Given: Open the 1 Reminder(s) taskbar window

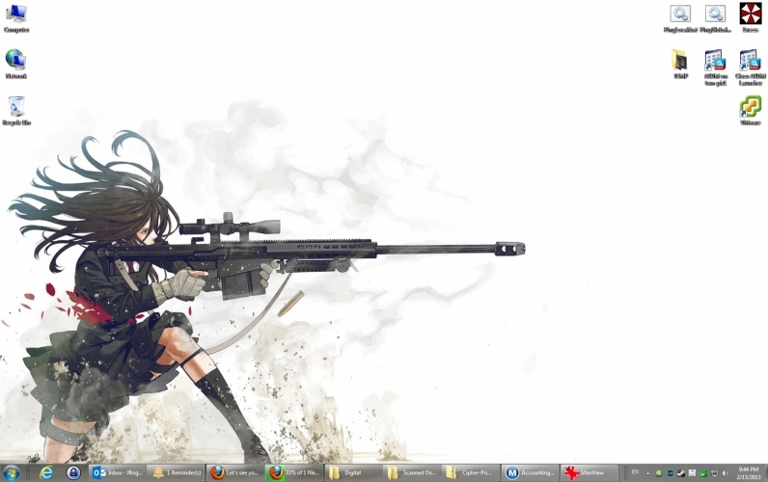Looking at the screenshot, I should [176, 472].
